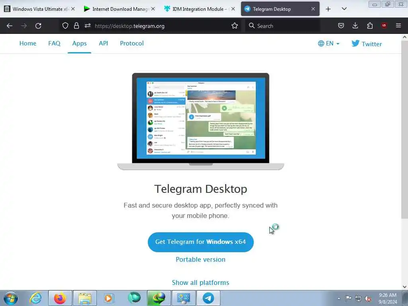408x306 pixels.
Task: Open the network tray icon
Action: [358, 298]
